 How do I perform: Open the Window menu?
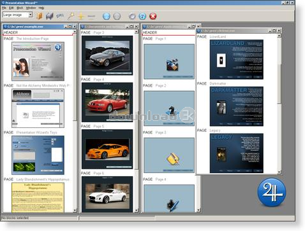pos(31,8)
